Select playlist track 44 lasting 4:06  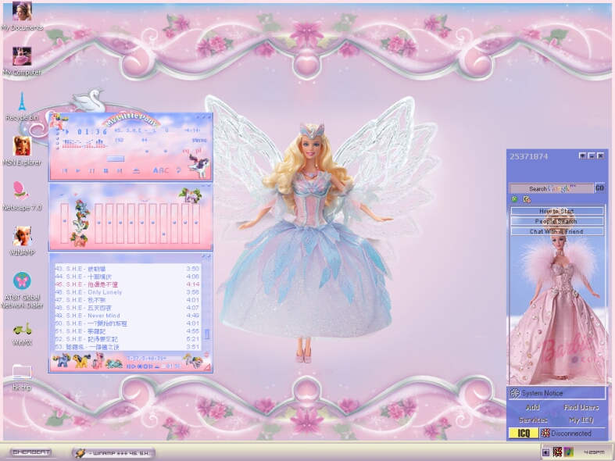tap(127, 277)
